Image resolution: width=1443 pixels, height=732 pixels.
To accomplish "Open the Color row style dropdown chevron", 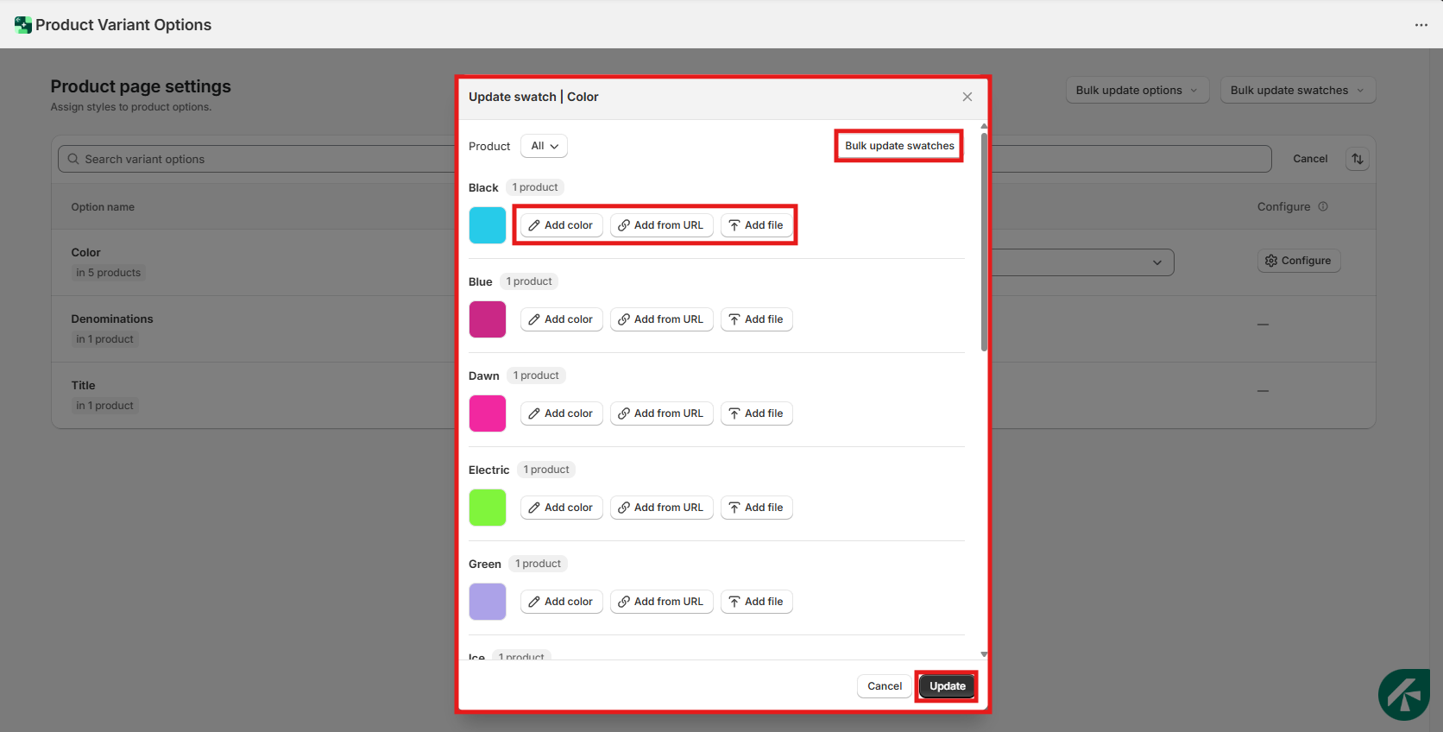I will (x=1156, y=262).
